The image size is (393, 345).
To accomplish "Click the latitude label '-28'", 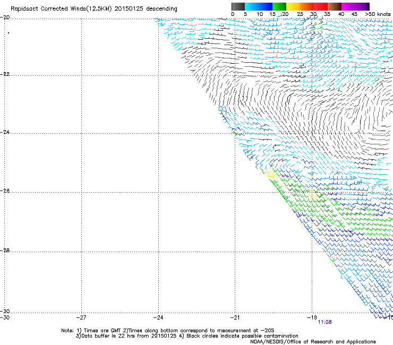I will tap(5, 251).
